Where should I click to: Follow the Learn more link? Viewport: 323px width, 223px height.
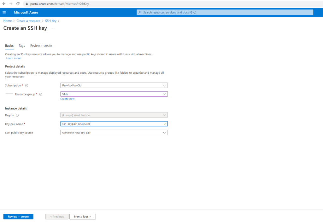pyautogui.click(x=13, y=58)
